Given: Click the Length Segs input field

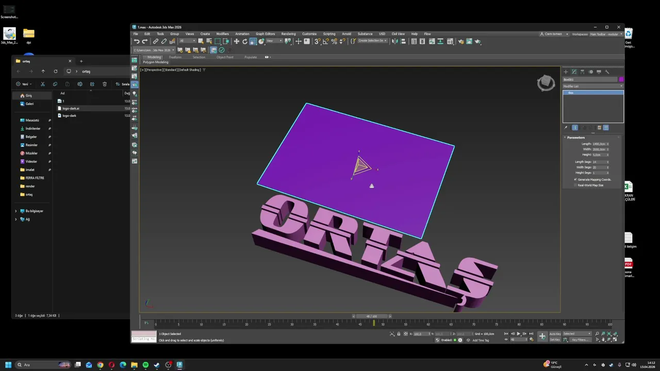Looking at the screenshot, I should (598, 162).
